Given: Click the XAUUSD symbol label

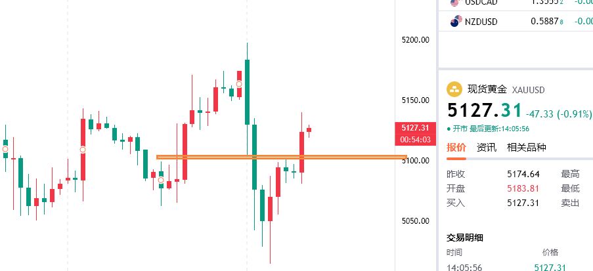Looking at the screenshot, I should (x=529, y=90).
